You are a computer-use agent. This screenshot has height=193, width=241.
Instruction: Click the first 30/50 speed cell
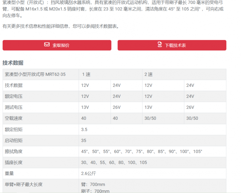point(163,118)
